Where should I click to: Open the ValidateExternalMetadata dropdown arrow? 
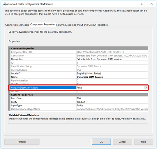146,88
